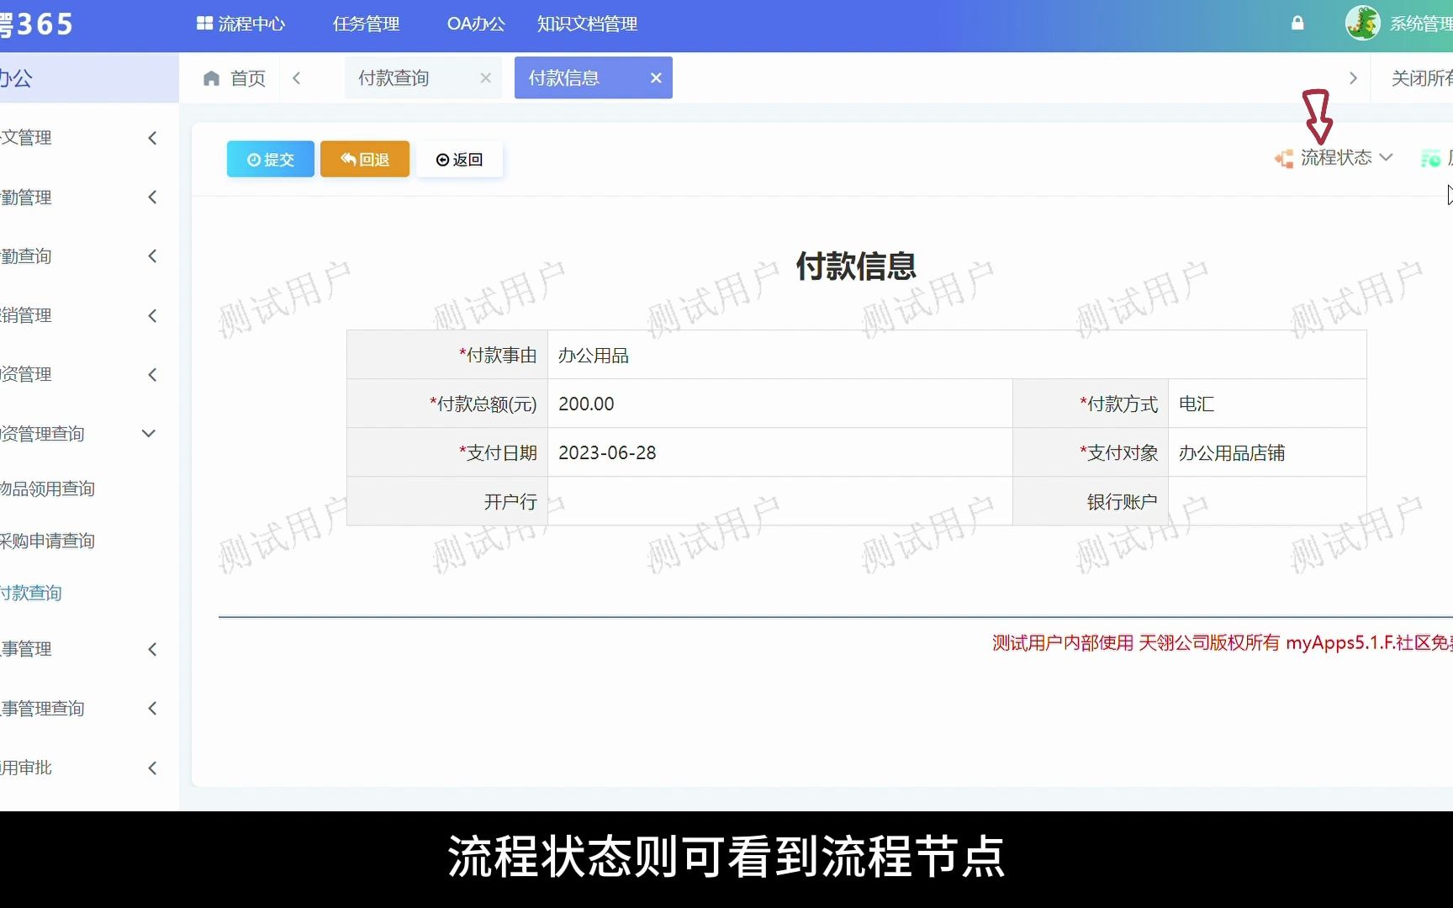Switch to the 付款查询 tab
Viewport: 1453px width, 908px height.
pos(394,77)
